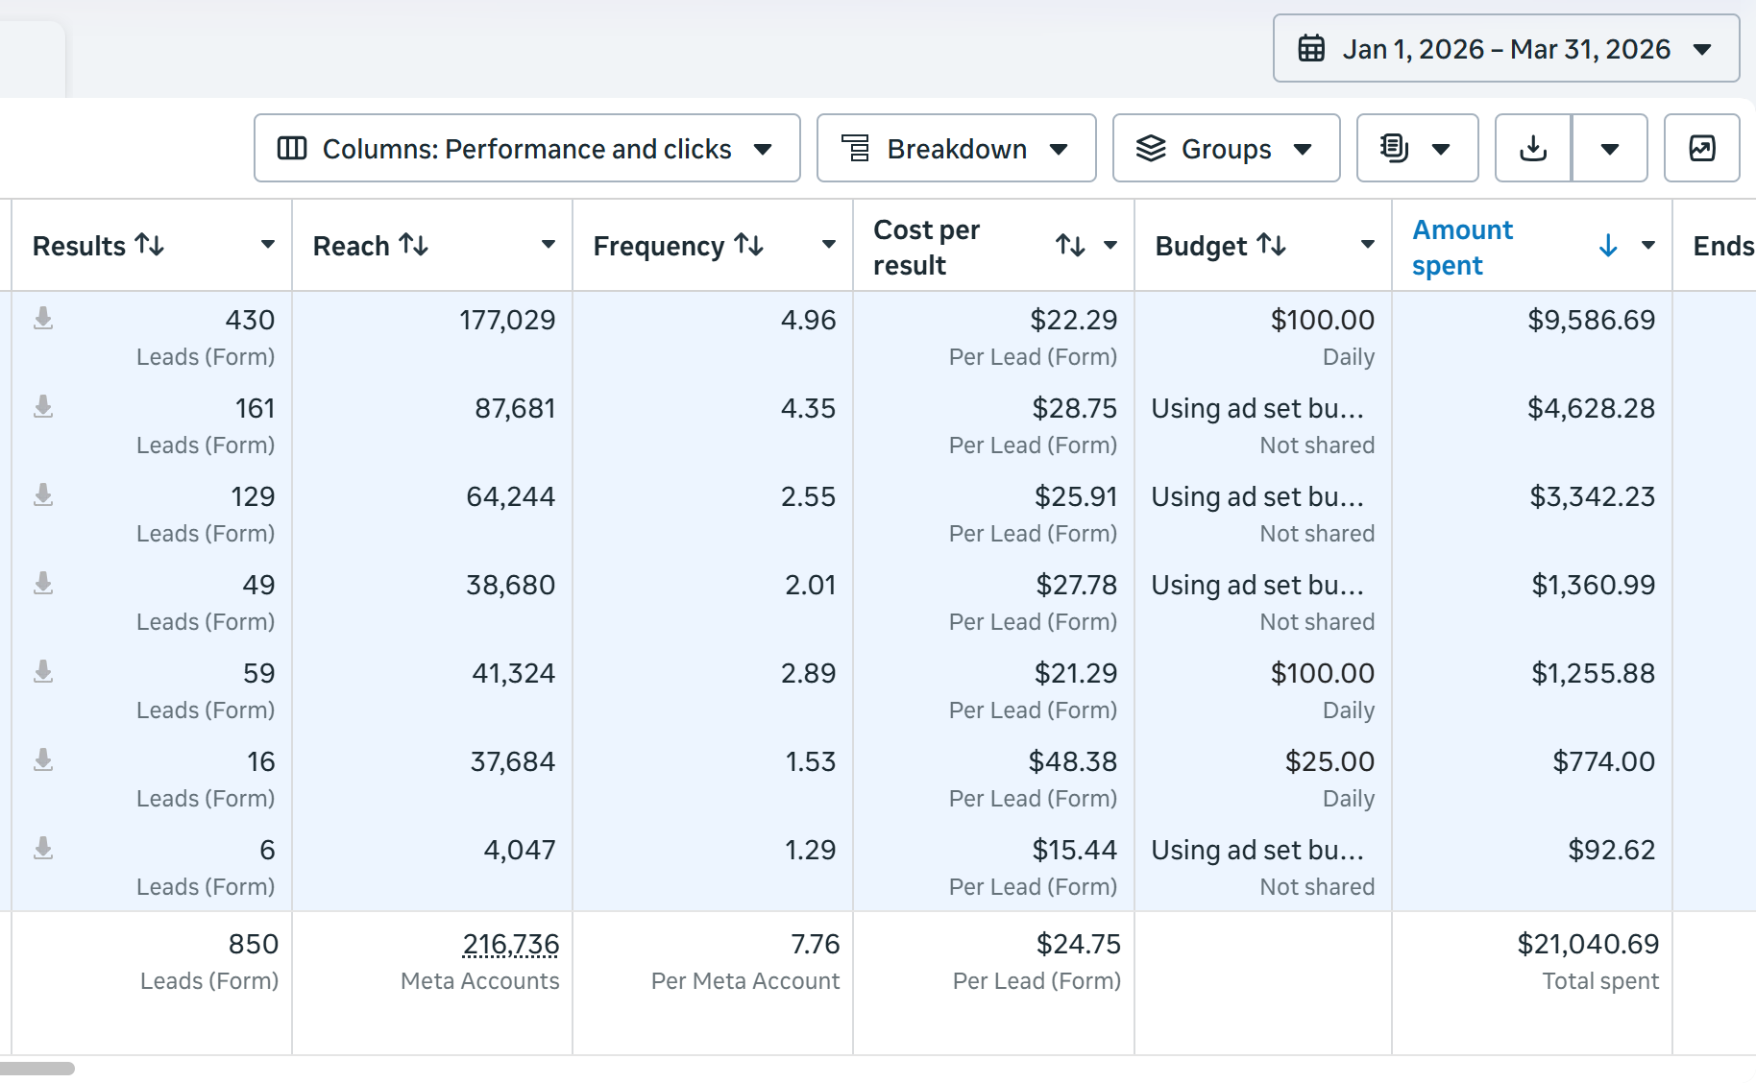Screen dimensions: 1756x1083
Task: Click the Ends column header
Action: click(x=1723, y=246)
